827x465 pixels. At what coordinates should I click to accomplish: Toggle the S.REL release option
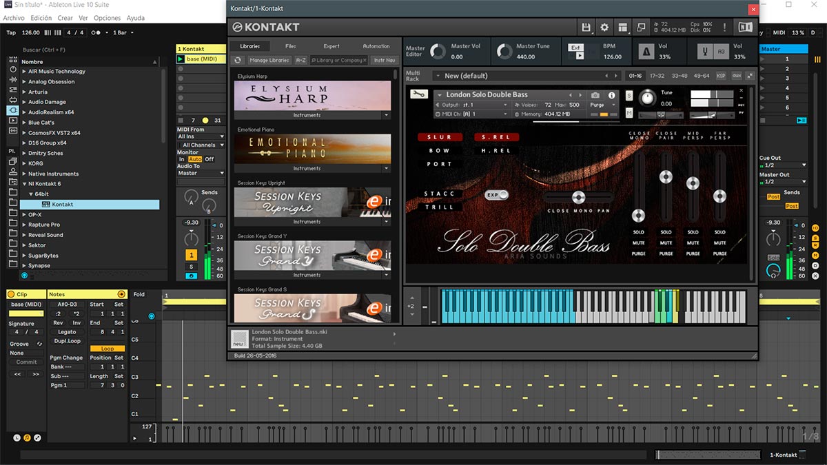pyautogui.click(x=496, y=137)
